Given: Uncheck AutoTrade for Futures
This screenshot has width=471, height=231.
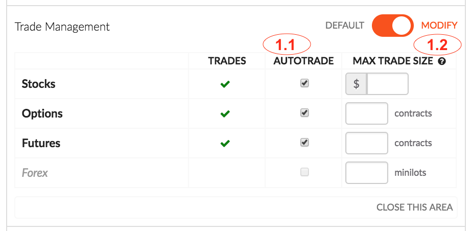Looking at the screenshot, I should [304, 142].
